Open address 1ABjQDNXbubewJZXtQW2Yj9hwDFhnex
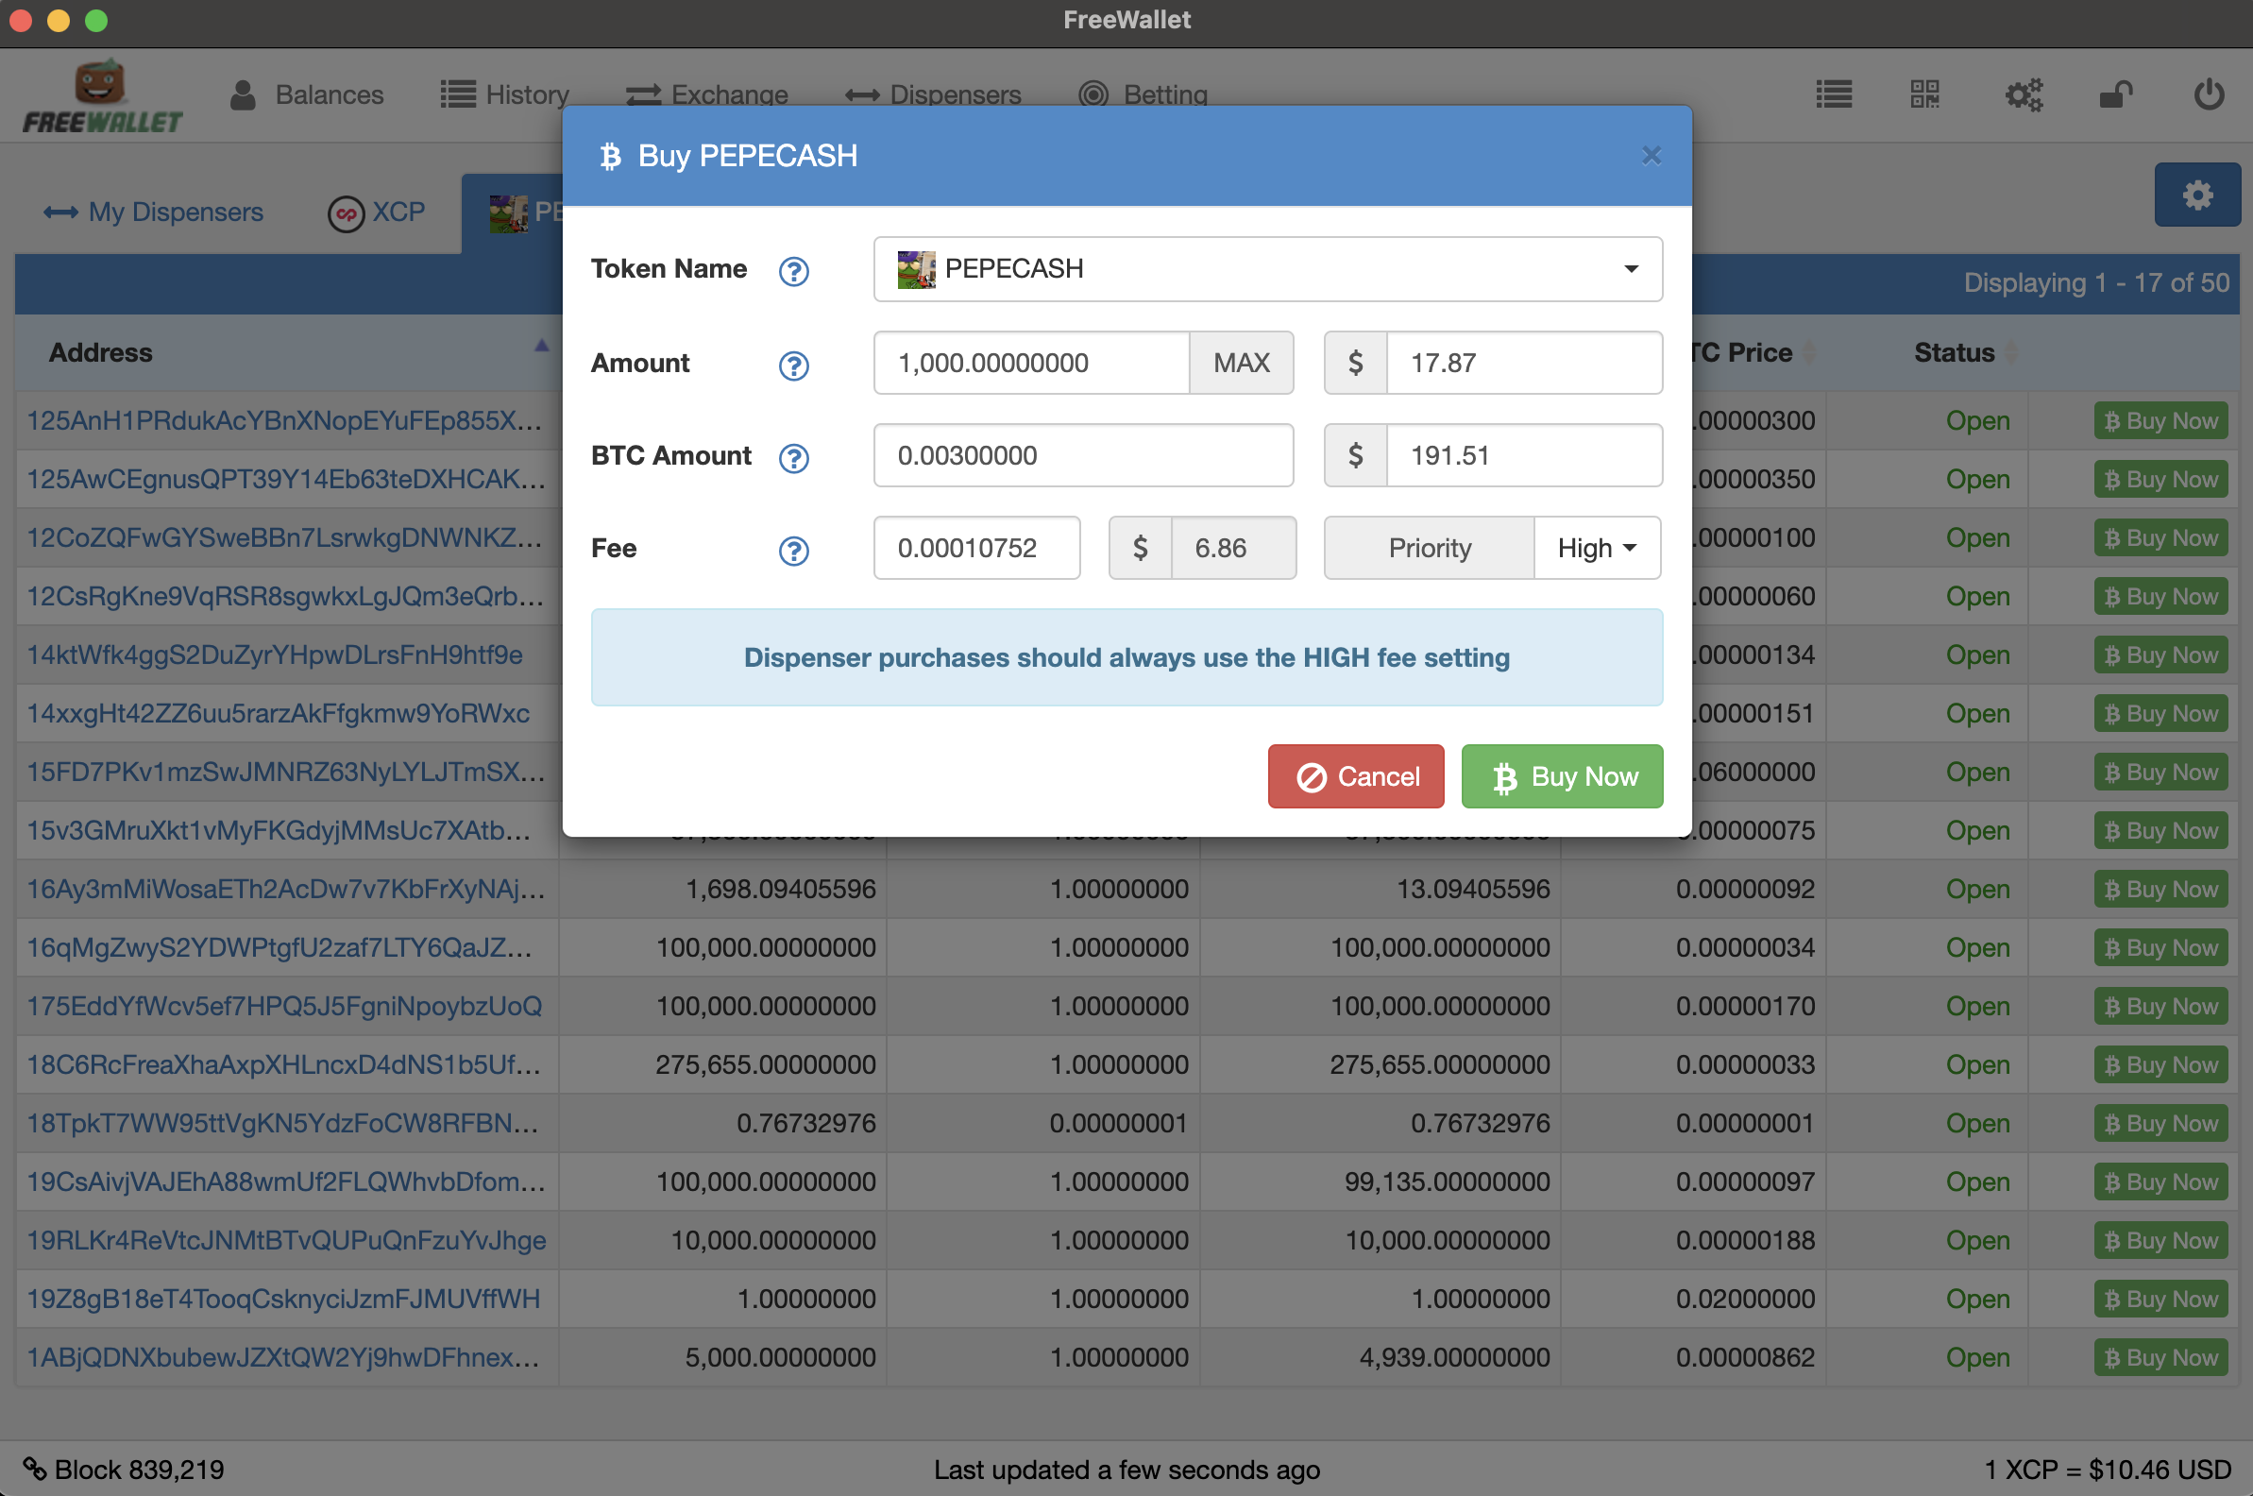Viewport: 2253px width, 1496px height. tap(282, 1357)
